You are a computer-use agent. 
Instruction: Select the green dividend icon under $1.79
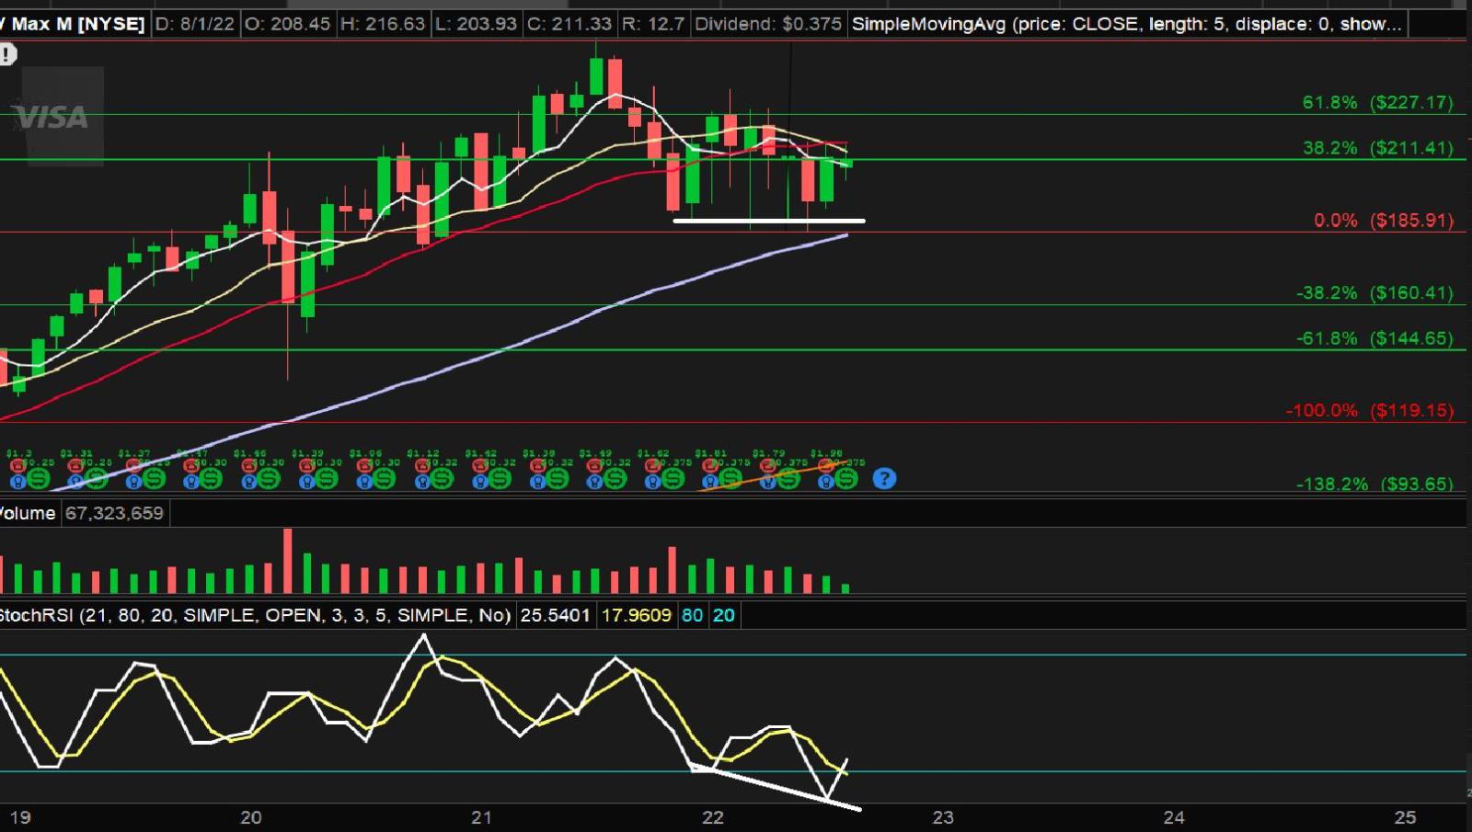pyautogui.click(x=789, y=479)
